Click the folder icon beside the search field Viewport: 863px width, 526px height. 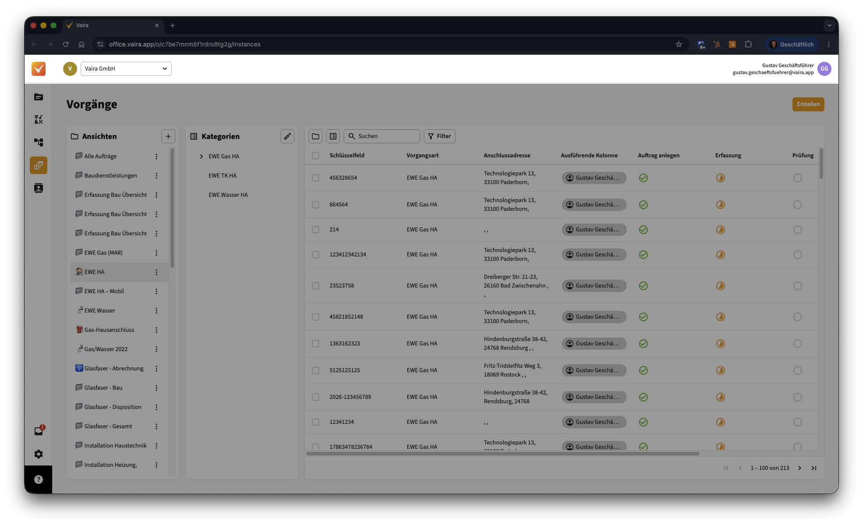316,136
